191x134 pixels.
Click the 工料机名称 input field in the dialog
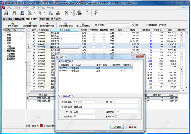pos(105,107)
